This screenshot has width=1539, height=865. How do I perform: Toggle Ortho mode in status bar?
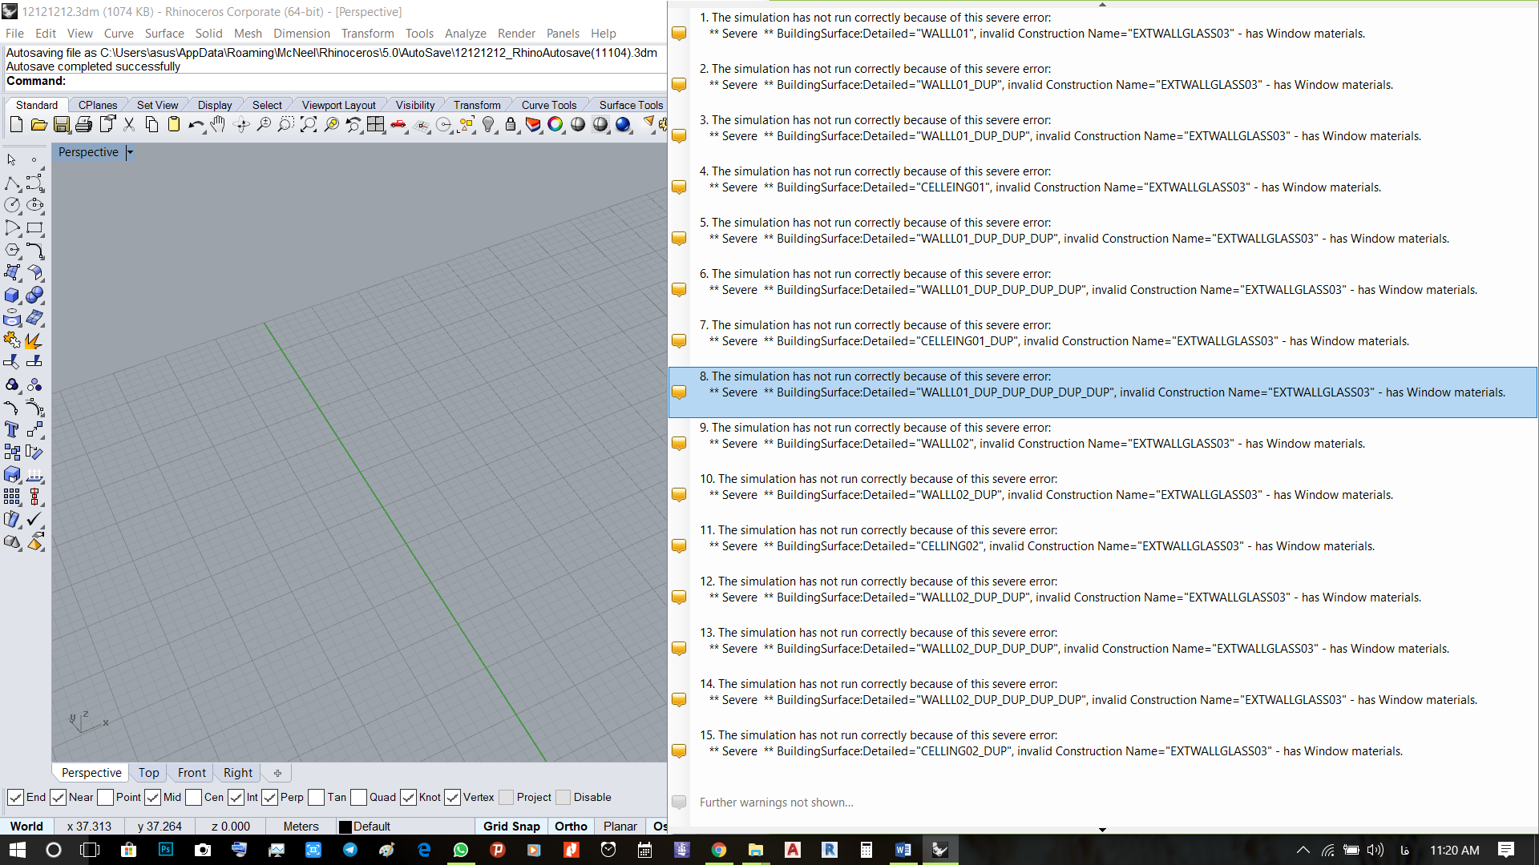pos(571,827)
